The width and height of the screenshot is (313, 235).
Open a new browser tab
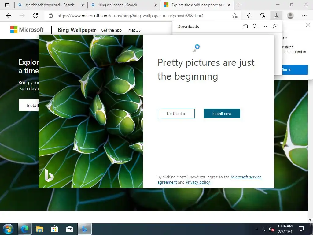click(239, 5)
